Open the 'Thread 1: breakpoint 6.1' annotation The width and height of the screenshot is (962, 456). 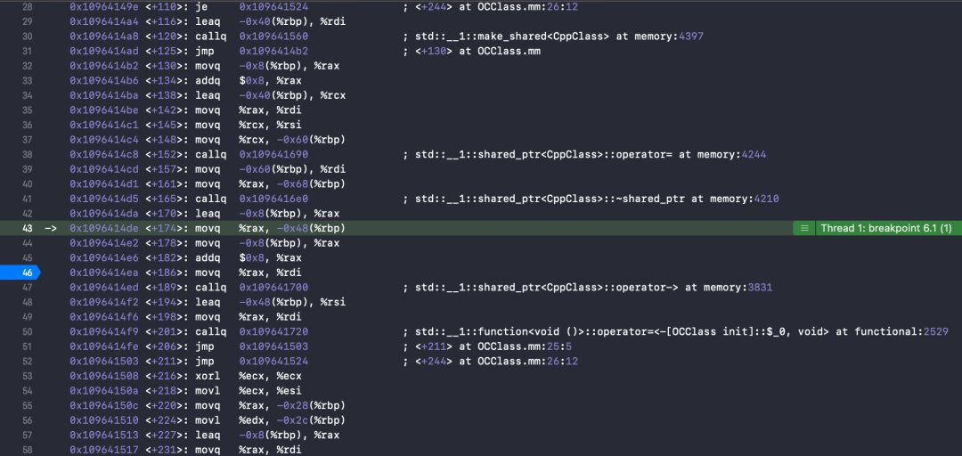coord(885,228)
